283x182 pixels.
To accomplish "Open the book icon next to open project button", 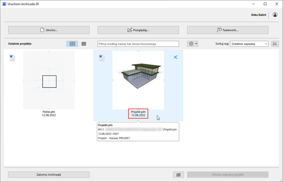I will point(178,175).
